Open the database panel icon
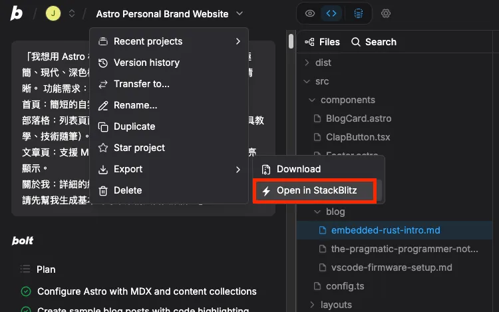This screenshot has height=312, width=499. [x=359, y=13]
